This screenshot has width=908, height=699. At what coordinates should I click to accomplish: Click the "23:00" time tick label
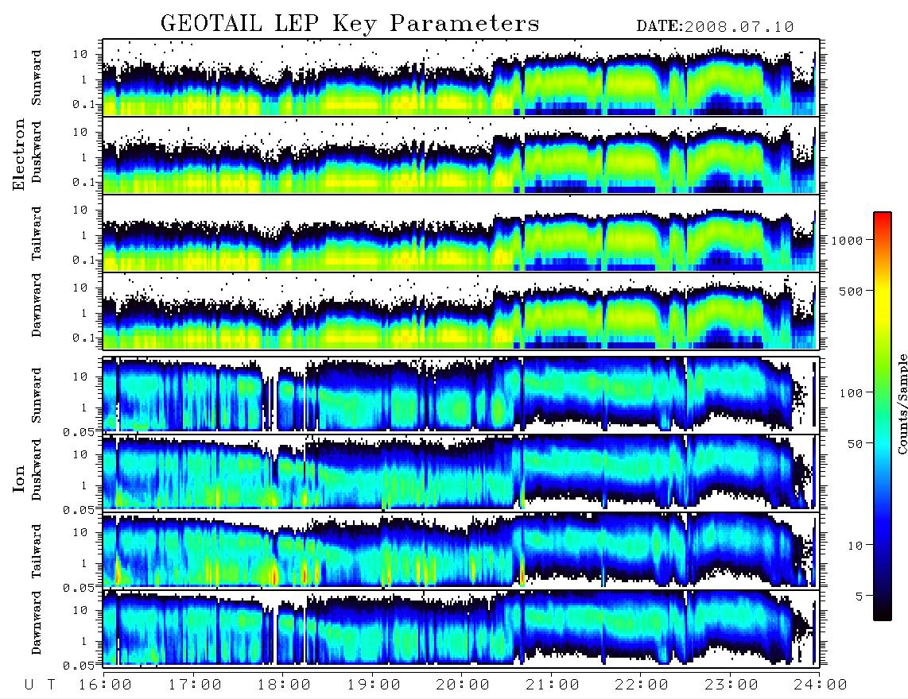pos(731,685)
